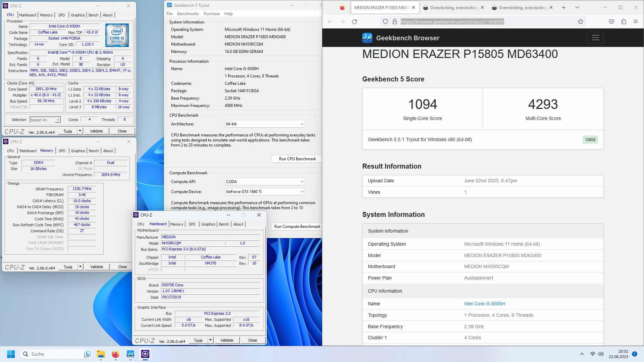Image resolution: width=644 pixels, height=362 pixels.
Task: Select SPD tab in Memory CPU-Z window
Action: coord(62,151)
